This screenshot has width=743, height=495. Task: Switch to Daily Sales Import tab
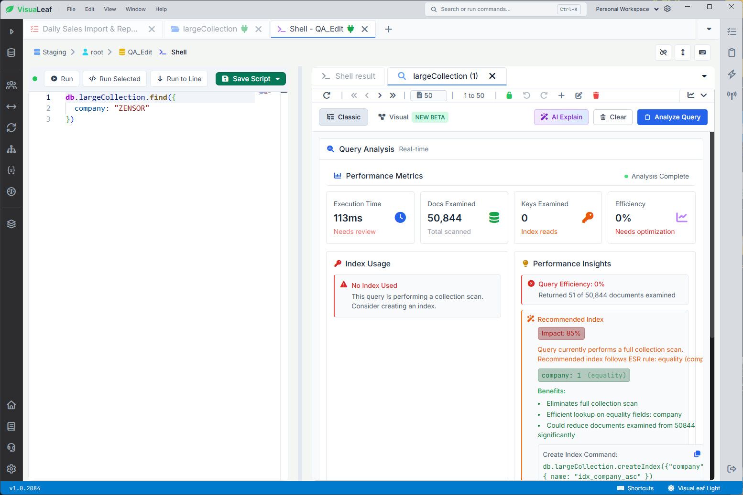(x=90, y=29)
